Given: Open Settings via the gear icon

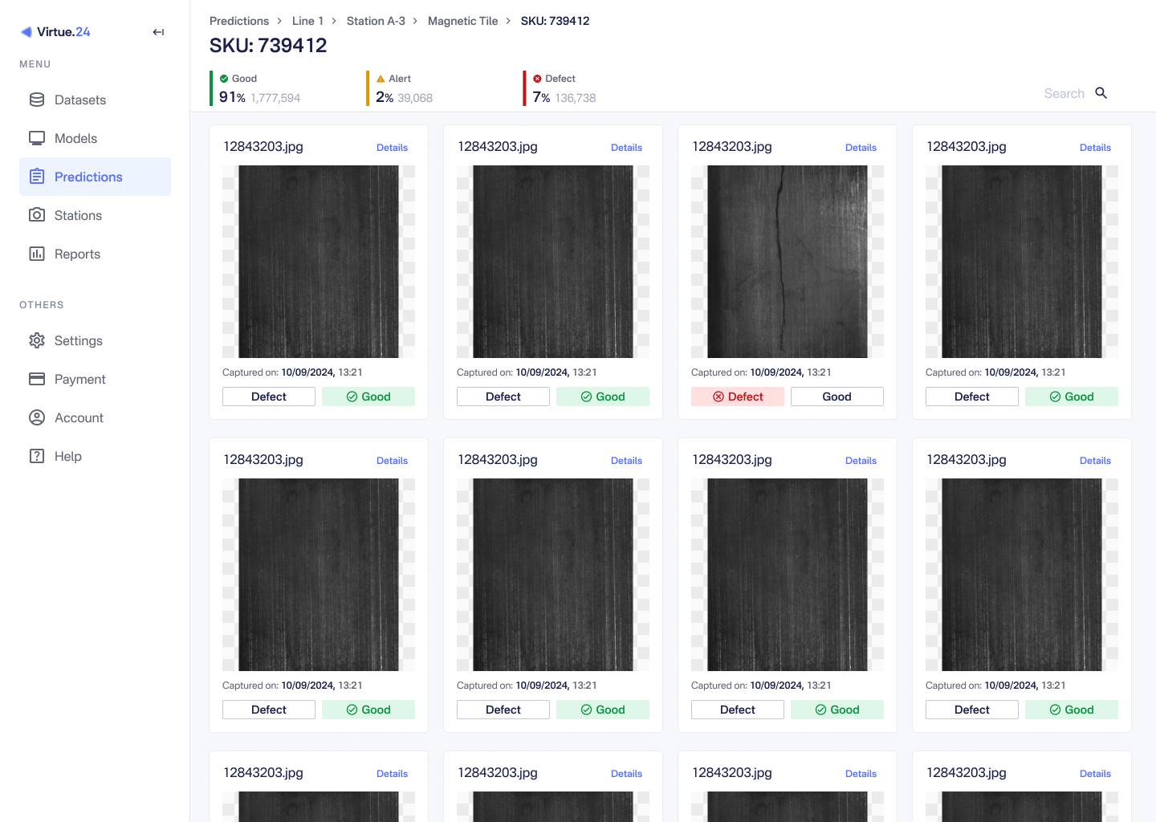Looking at the screenshot, I should (x=37, y=340).
